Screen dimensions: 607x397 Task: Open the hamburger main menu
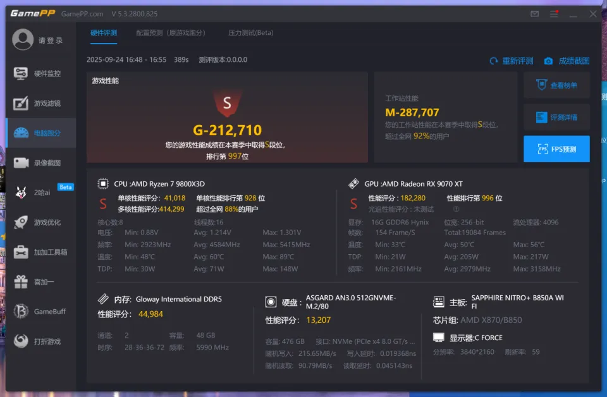(x=554, y=14)
